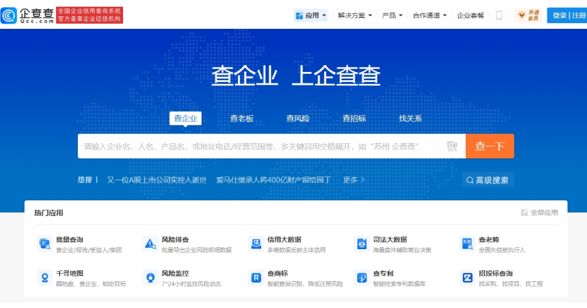
Task: Click the orange 查一下 search button
Action: pyautogui.click(x=490, y=146)
